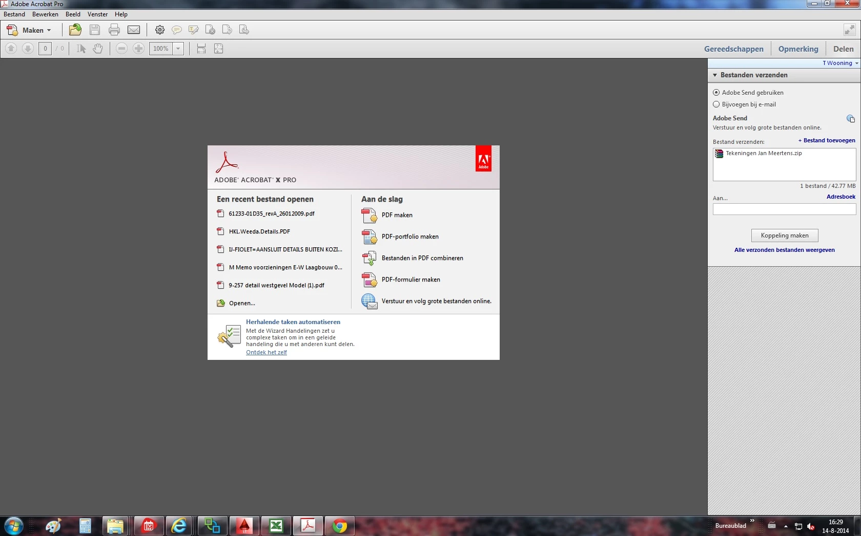Screen dimensions: 861x536
Task: Open the Maken create dropdown
Action: [x=29, y=30]
